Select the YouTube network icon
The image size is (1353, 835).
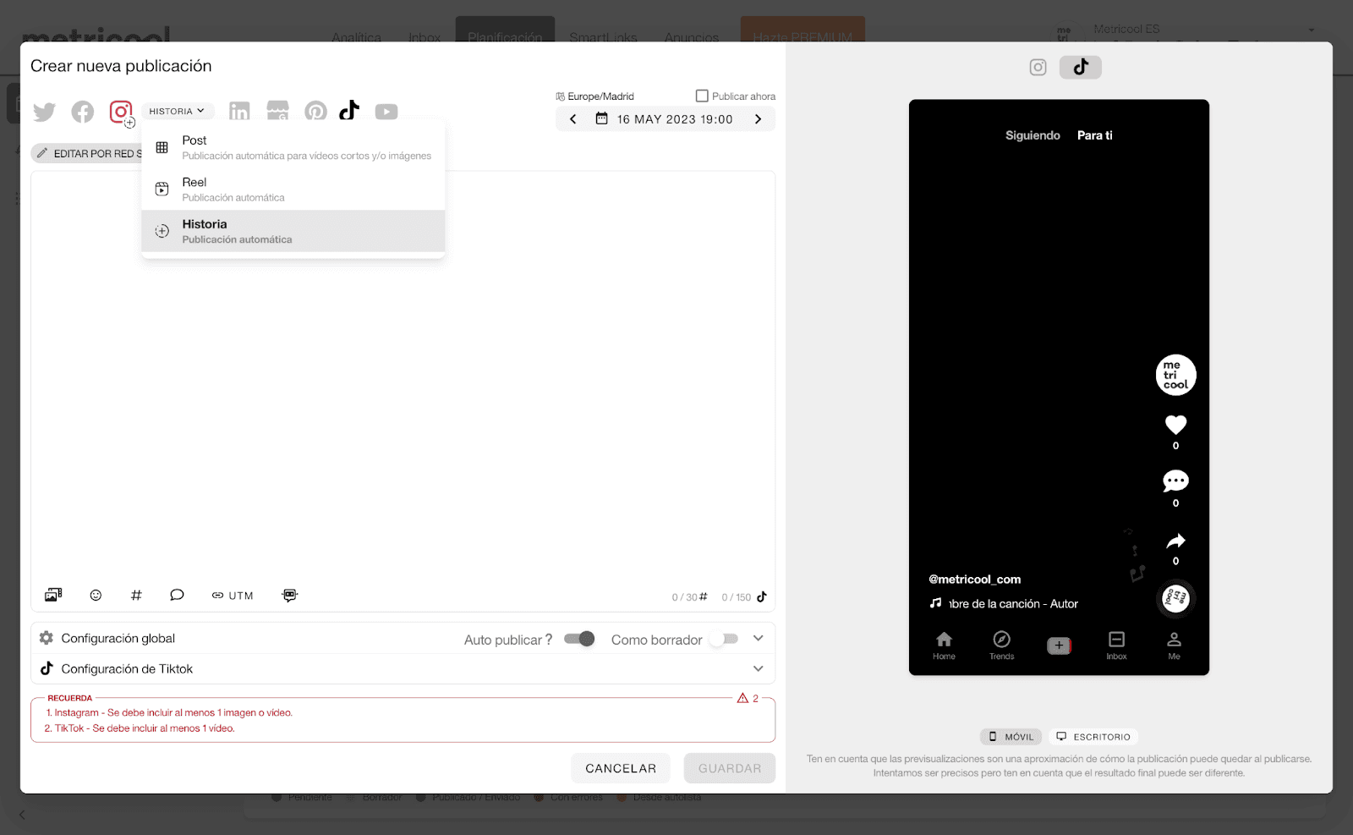pyautogui.click(x=386, y=112)
